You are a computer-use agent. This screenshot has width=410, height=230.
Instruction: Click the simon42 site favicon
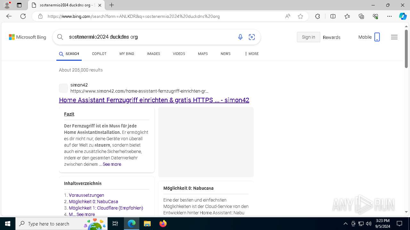coord(63,88)
